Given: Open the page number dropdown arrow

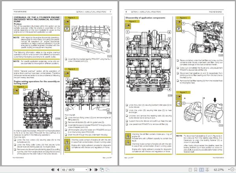Looking at the screenshot, I should point(86,170).
